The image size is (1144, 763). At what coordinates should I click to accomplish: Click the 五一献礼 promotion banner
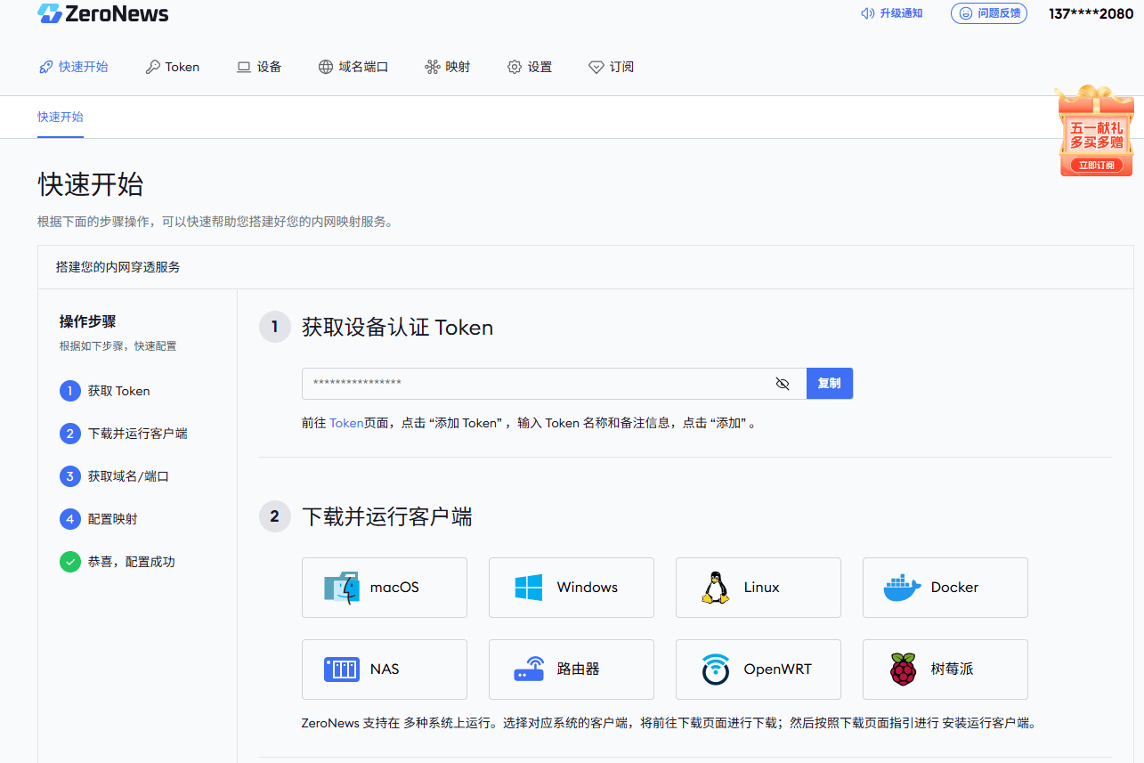click(1096, 132)
